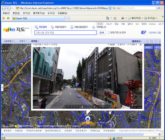The image size is (165, 140).
Task: Click the 지도오픈API footer link
Action: (81, 131)
